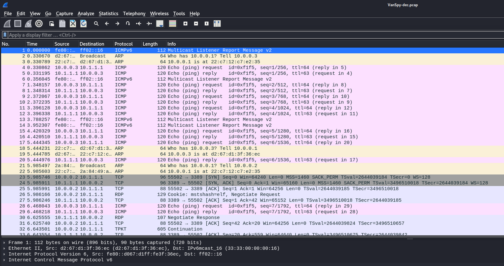The width and height of the screenshot is (504, 266).
Task: Click the Source column header
Action: (62, 44)
